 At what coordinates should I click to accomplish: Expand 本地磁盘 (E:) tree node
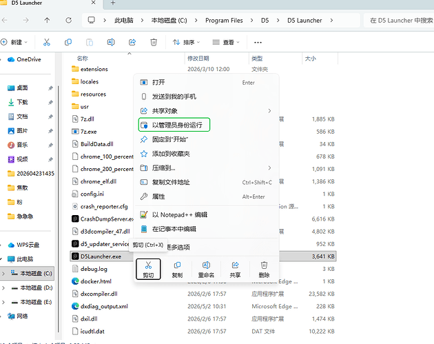(x=3, y=302)
